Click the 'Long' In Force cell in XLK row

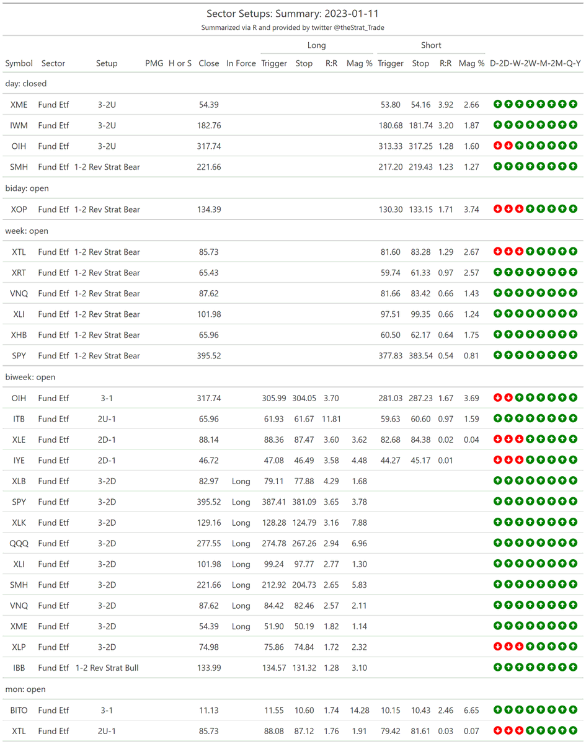pyautogui.click(x=241, y=523)
